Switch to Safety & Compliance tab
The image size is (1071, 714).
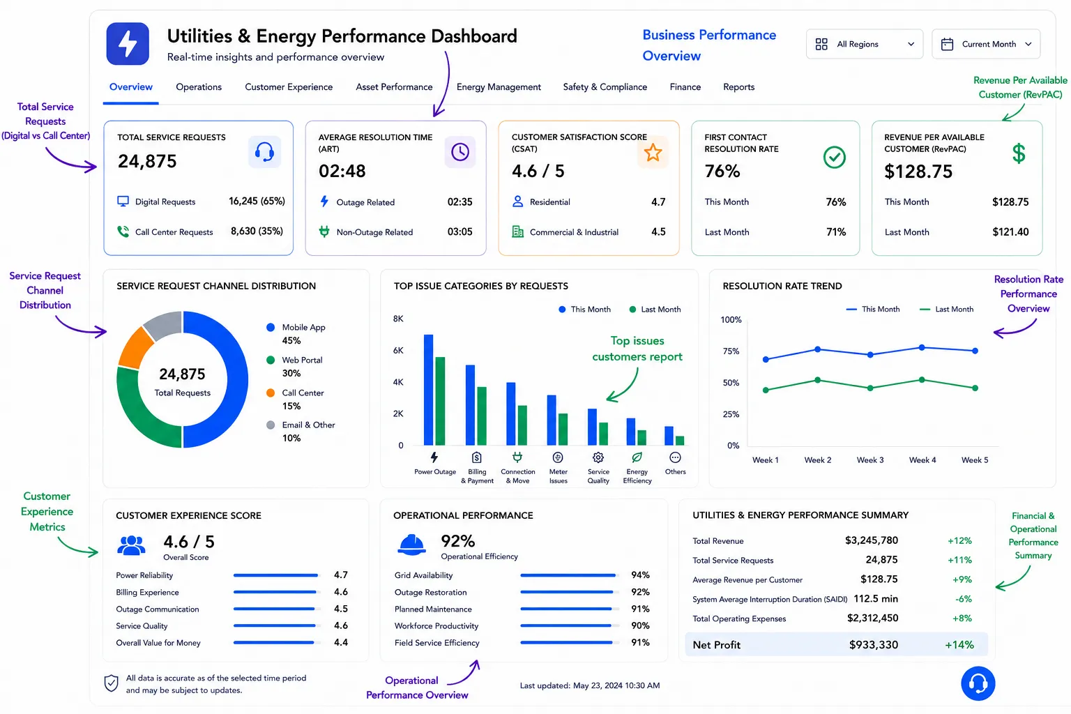click(605, 87)
